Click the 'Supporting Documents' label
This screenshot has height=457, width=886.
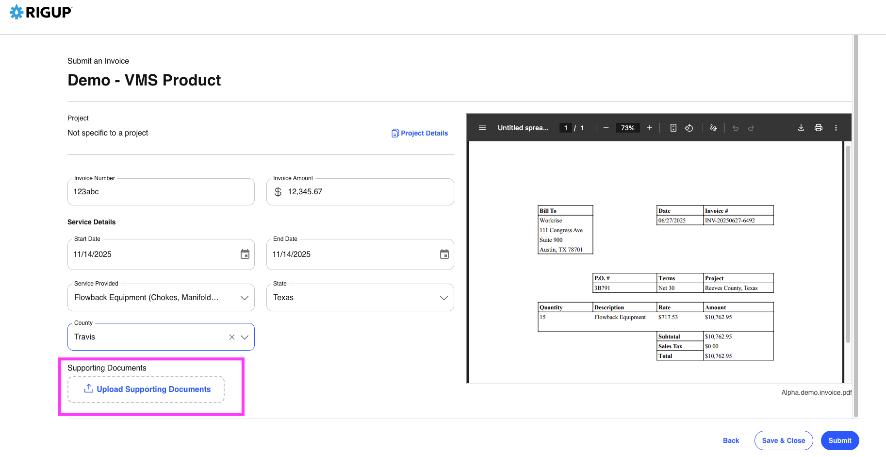point(107,368)
